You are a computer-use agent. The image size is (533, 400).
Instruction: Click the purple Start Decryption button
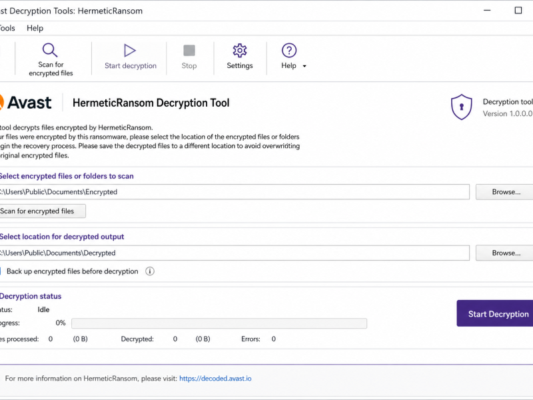(495, 313)
